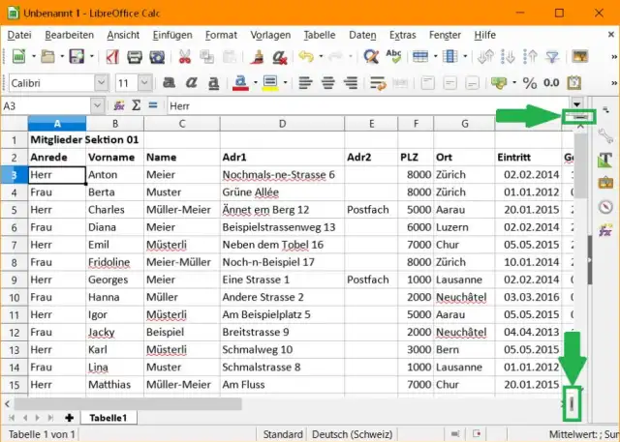
Task: Open Navigator compass in sidebar
Action: coord(606,206)
